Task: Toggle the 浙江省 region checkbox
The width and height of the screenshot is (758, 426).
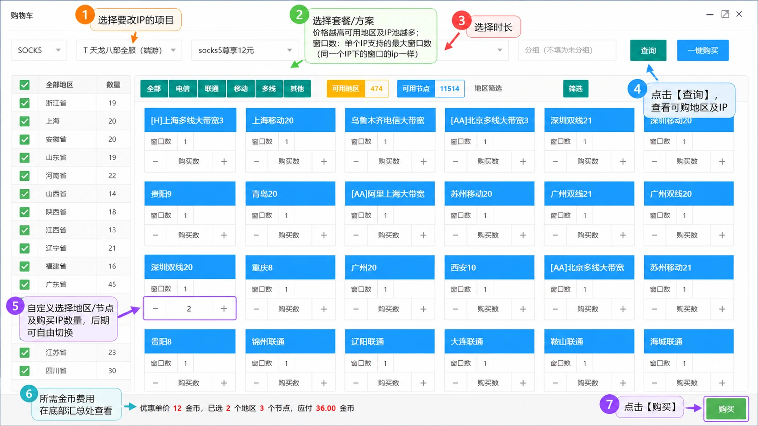Action: click(x=24, y=103)
